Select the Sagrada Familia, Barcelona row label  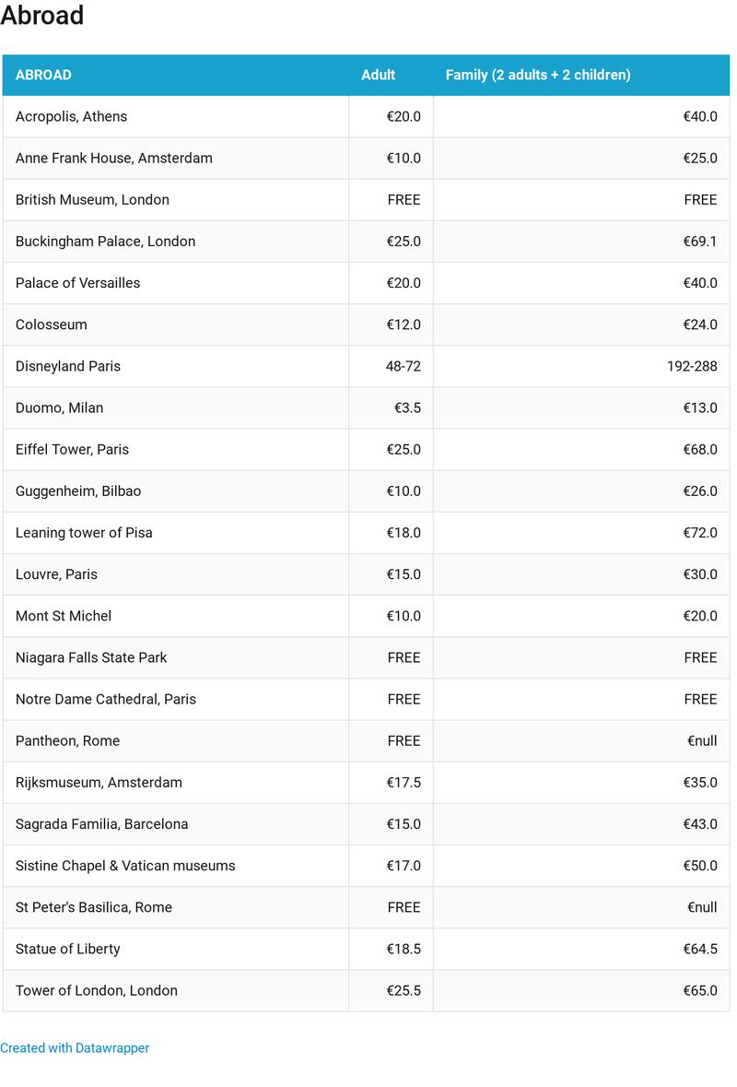point(101,823)
